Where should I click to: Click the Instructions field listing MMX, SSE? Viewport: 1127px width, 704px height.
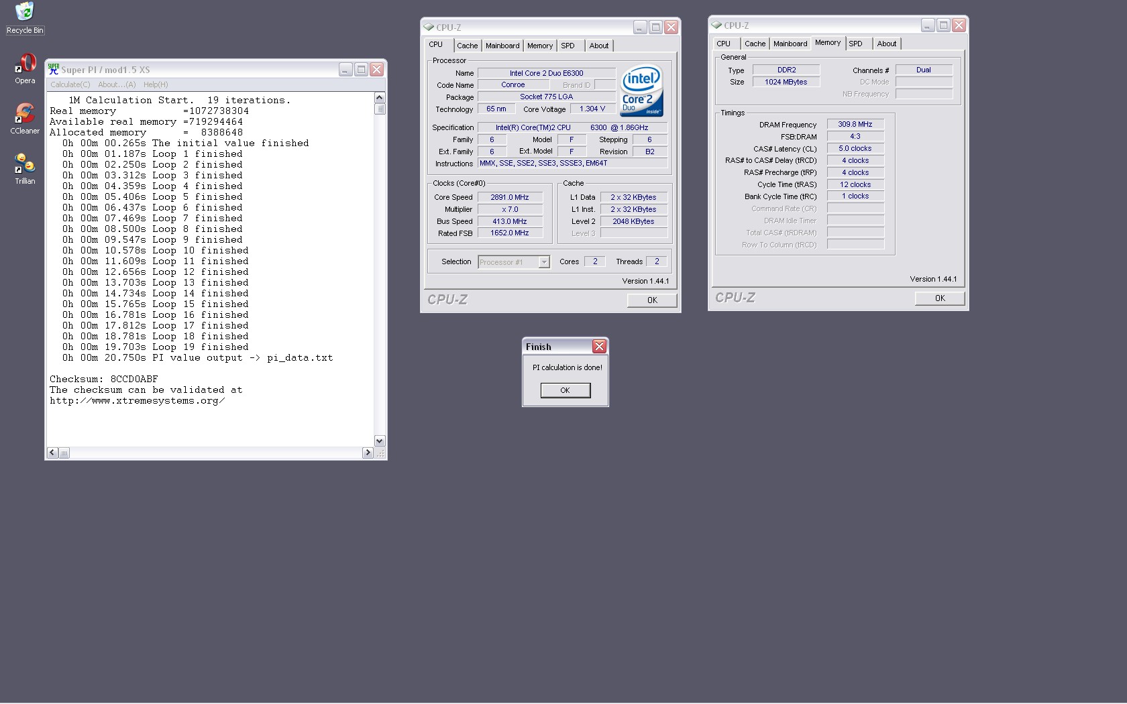[x=572, y=163]
